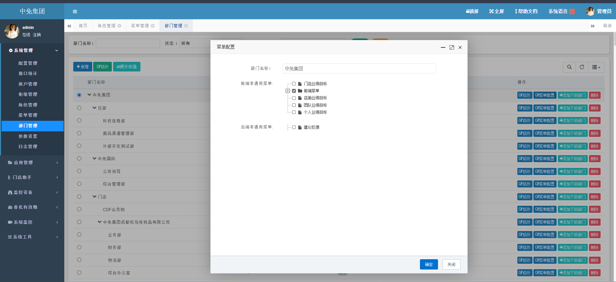This screenshot has height=282, width=616.
Task: Switch to the 菜单管理 tab
Action: [x=140, y=26]
